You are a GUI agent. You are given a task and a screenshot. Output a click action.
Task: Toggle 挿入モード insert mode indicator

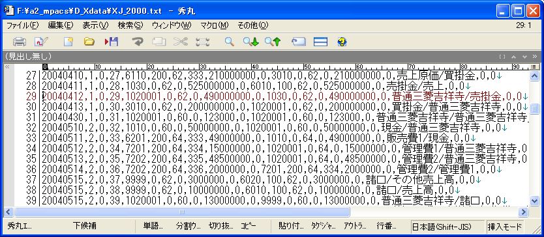tap(505, 227)
